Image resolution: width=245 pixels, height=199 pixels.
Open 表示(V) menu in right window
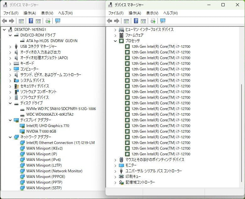click(x=152, y=13)
